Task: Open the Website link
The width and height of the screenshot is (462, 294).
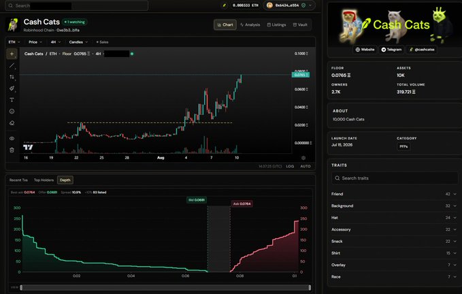Action: click(x=365, y=50)
